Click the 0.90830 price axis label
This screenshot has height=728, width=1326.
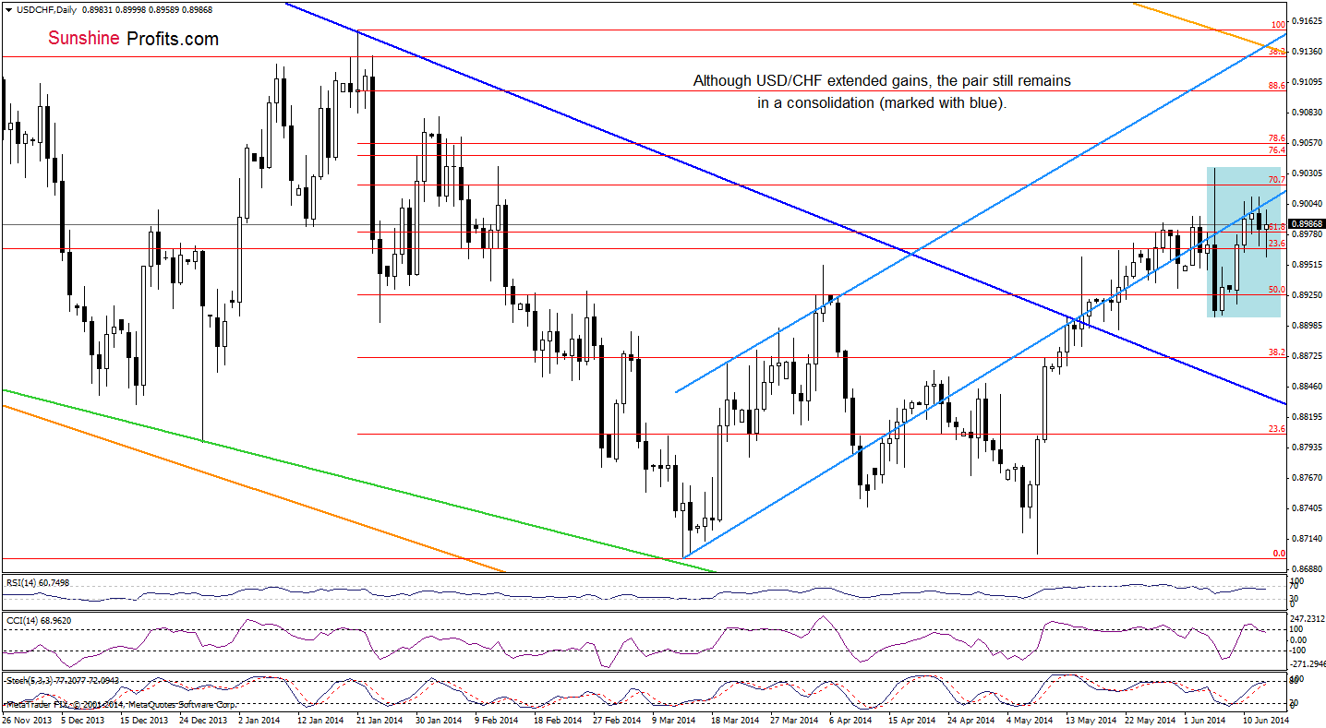tap(1307, 113)
